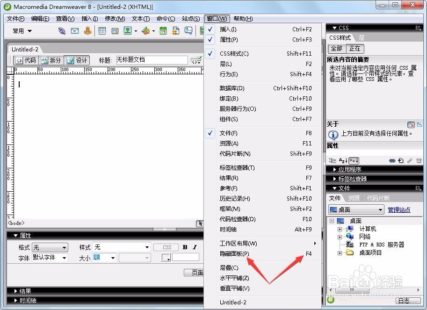Select 隐藏面板(P) menu item
The image size is (427, 310).
tap(262, 254)
